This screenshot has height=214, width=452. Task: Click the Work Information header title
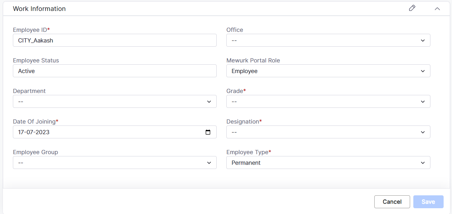point(39,9)
